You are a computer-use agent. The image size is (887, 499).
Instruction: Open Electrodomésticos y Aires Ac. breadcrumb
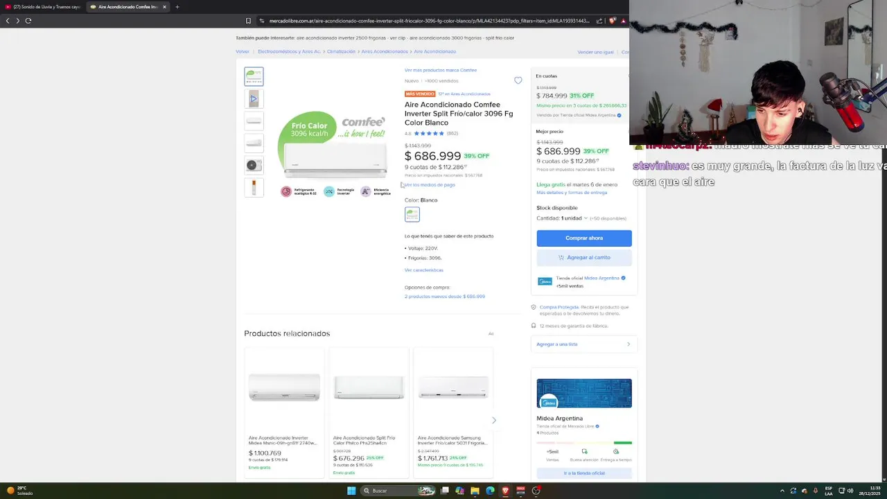tap(289, 52)
